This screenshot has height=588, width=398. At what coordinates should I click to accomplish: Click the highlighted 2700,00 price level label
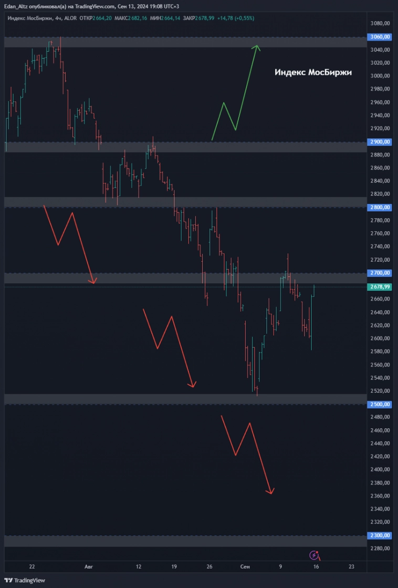click(x=381, y=273)
